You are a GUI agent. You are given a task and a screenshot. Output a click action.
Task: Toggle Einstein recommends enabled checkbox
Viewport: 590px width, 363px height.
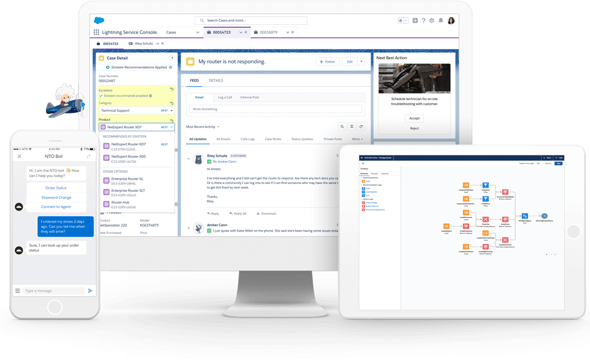tap(101, 96)
